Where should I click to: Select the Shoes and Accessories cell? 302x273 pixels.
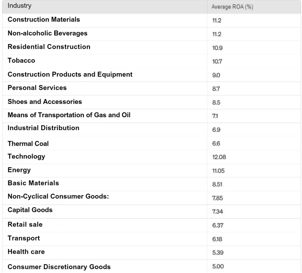(x=45, y=101)
